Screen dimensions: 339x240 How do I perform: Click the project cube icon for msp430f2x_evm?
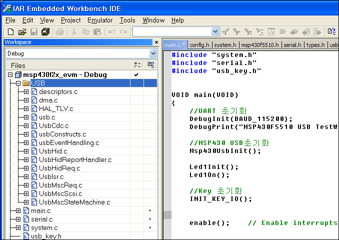coord(18,75)
